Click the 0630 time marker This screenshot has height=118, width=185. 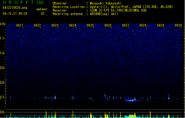click(178, 25)
